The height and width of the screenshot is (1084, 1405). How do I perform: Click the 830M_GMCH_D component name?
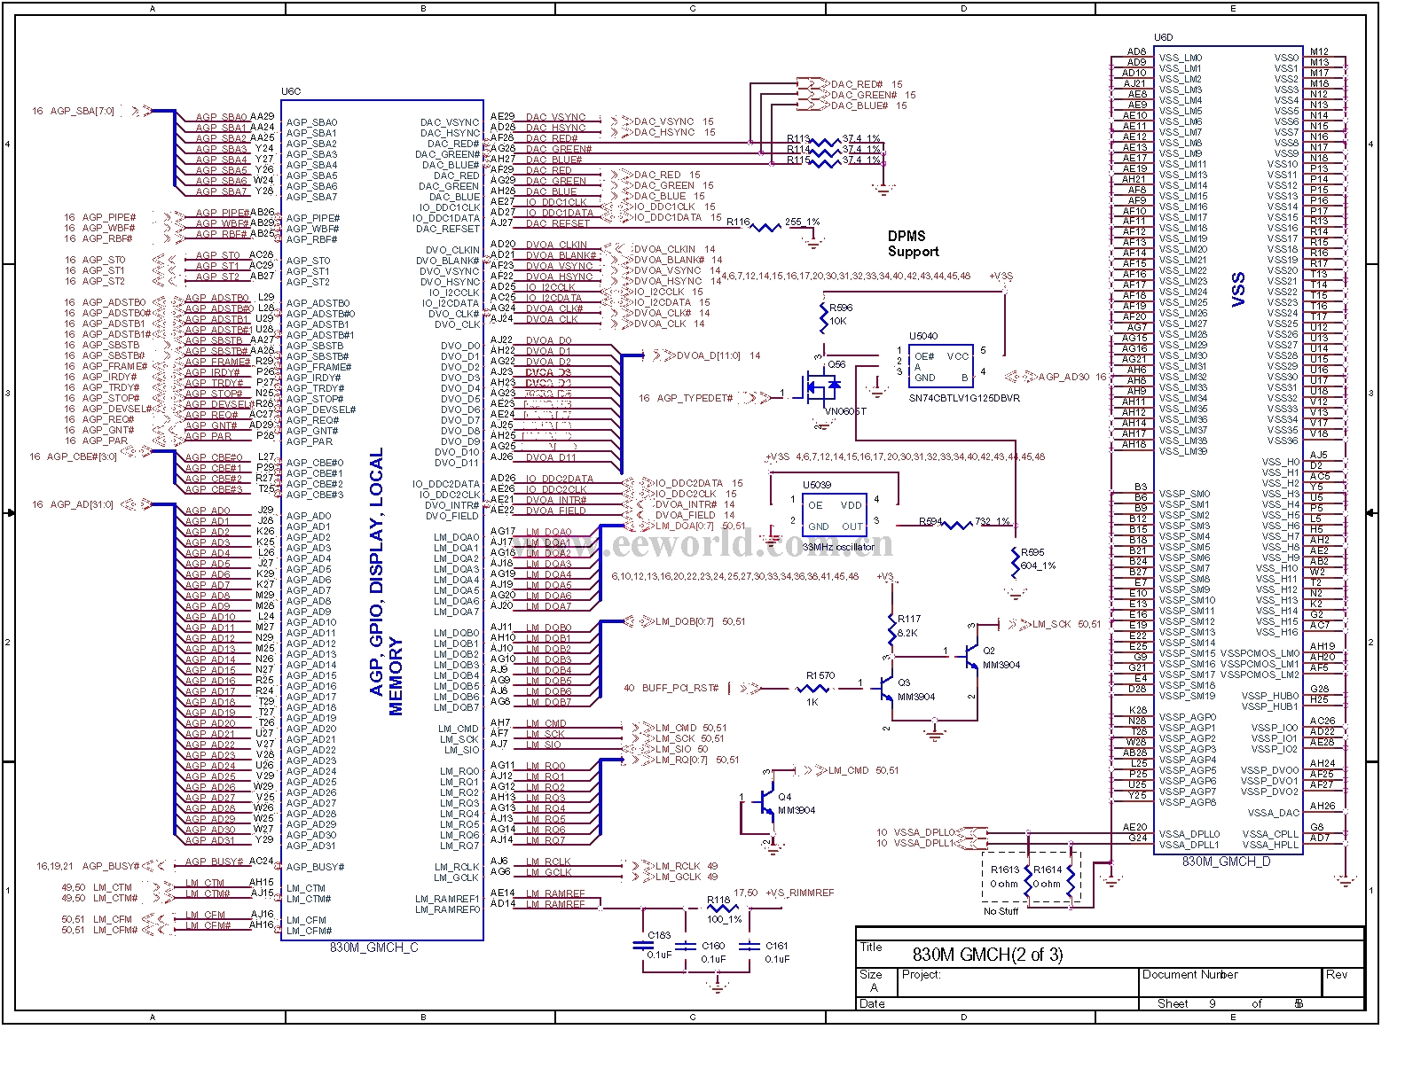click(1226, 861)
